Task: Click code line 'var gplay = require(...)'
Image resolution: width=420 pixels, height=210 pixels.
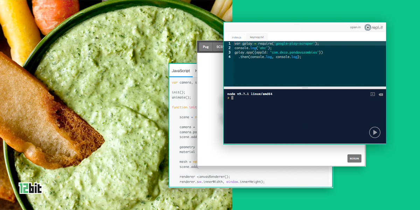Action: (276, 43)
